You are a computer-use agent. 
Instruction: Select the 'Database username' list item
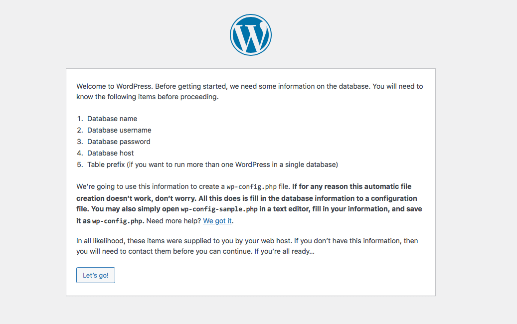(119, 130)
